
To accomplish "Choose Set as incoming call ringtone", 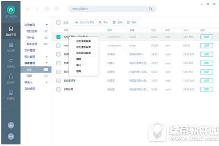I will tap(84, 41).
